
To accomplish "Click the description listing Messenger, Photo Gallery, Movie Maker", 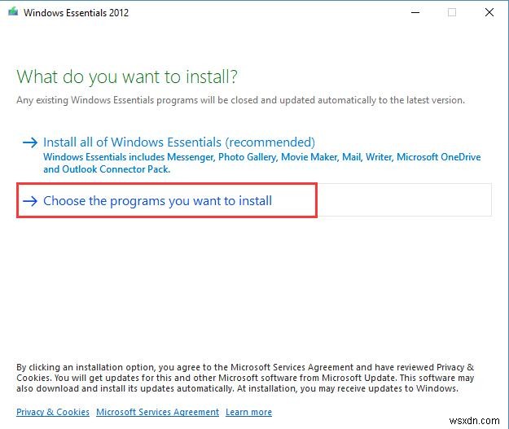I will pyautogui.click(x=261, y=157).
